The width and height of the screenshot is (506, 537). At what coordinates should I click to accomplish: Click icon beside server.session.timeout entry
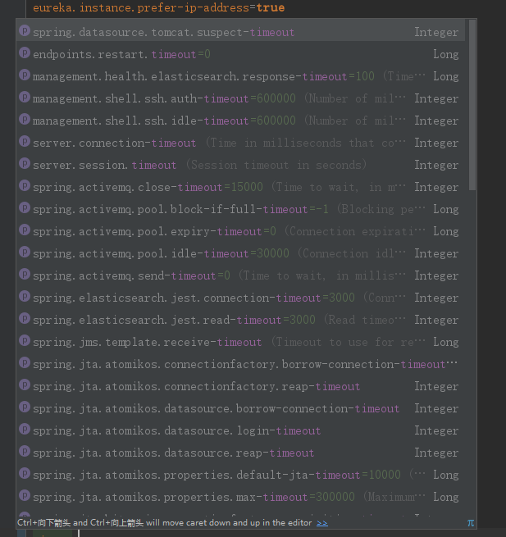(25, 165)
